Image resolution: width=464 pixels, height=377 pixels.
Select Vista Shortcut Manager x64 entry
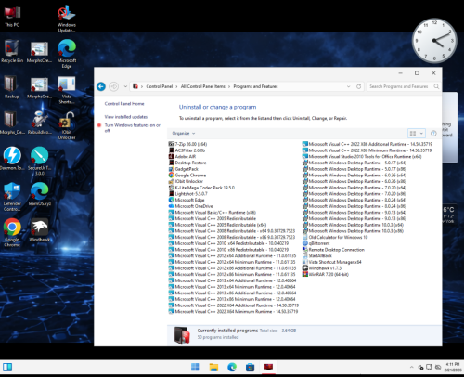(x=332, y=262)
